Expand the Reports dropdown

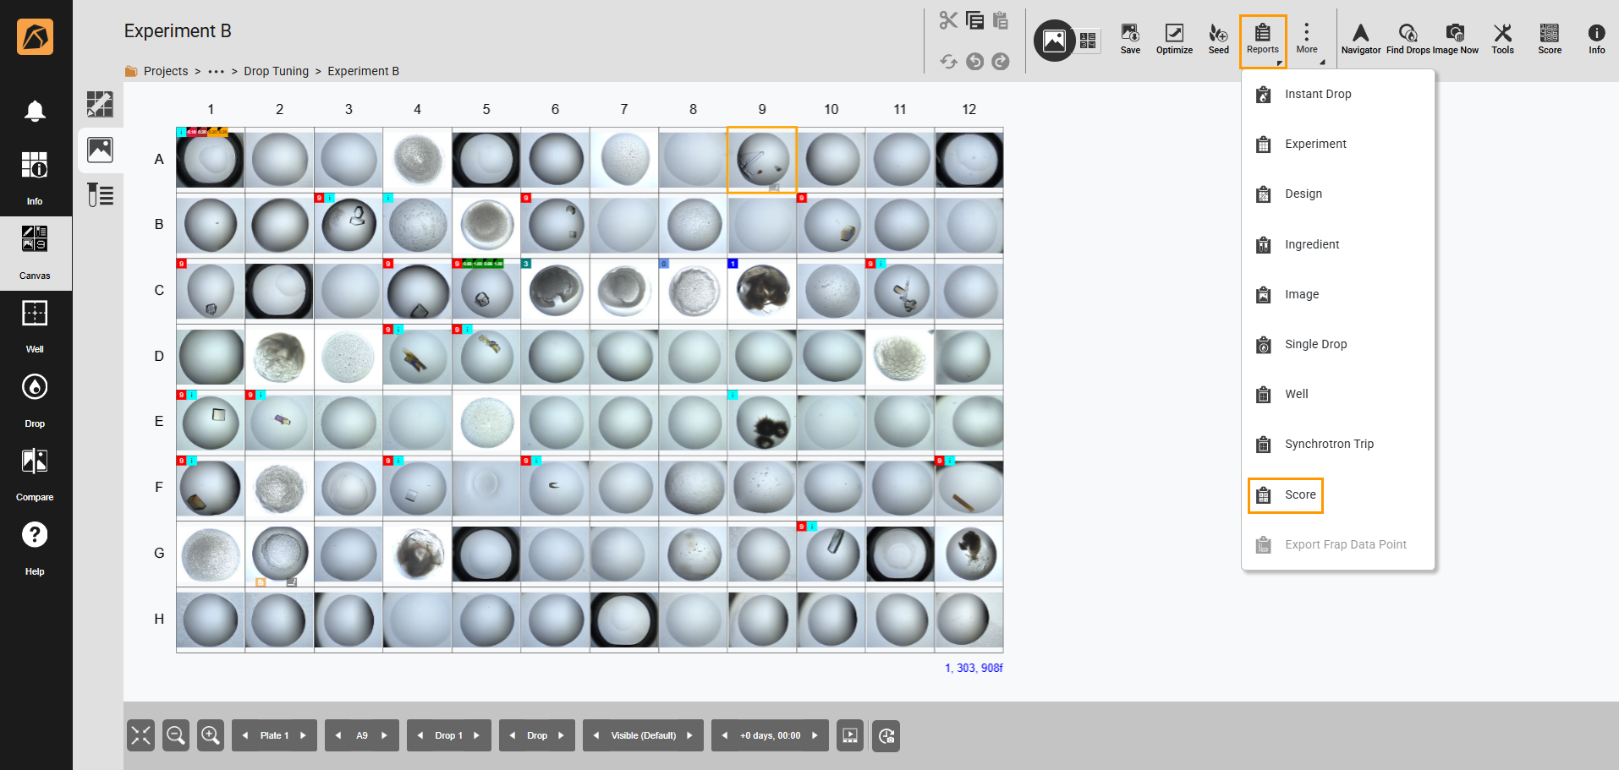1263,41
